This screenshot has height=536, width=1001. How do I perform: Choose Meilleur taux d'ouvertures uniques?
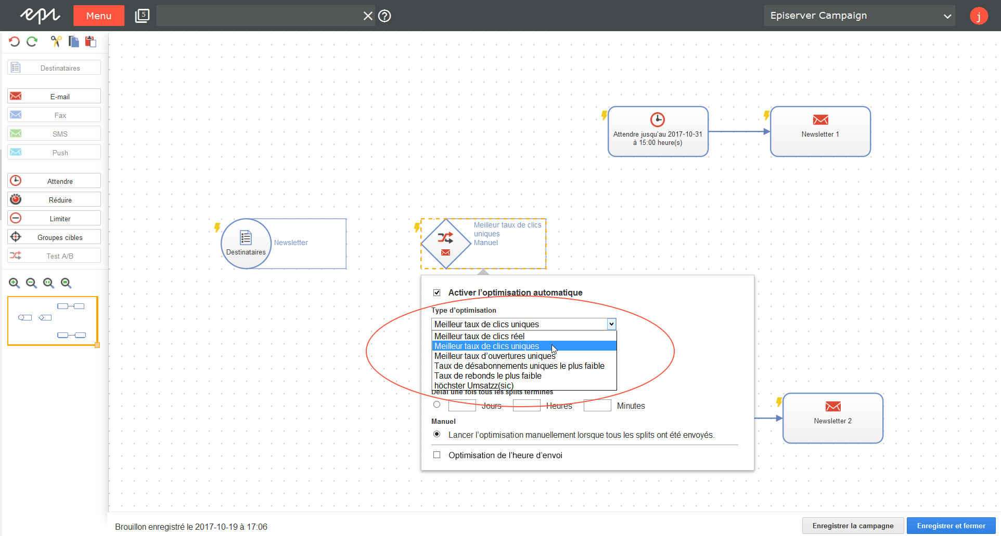pos(524,356)
